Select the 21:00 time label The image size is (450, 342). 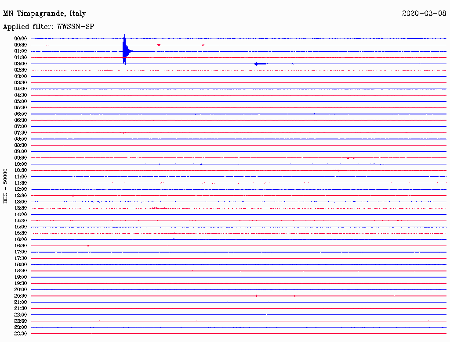[x=21, y=302]
